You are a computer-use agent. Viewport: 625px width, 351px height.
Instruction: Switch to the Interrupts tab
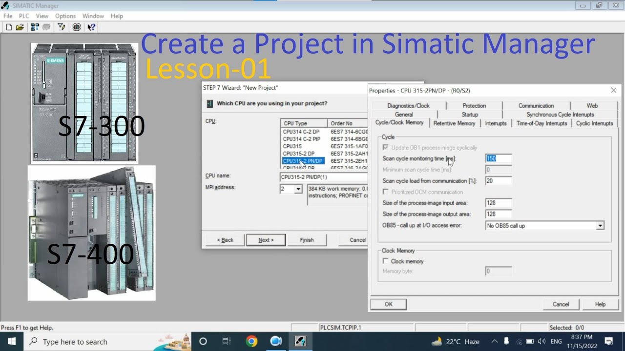click(x=496, y=123)
